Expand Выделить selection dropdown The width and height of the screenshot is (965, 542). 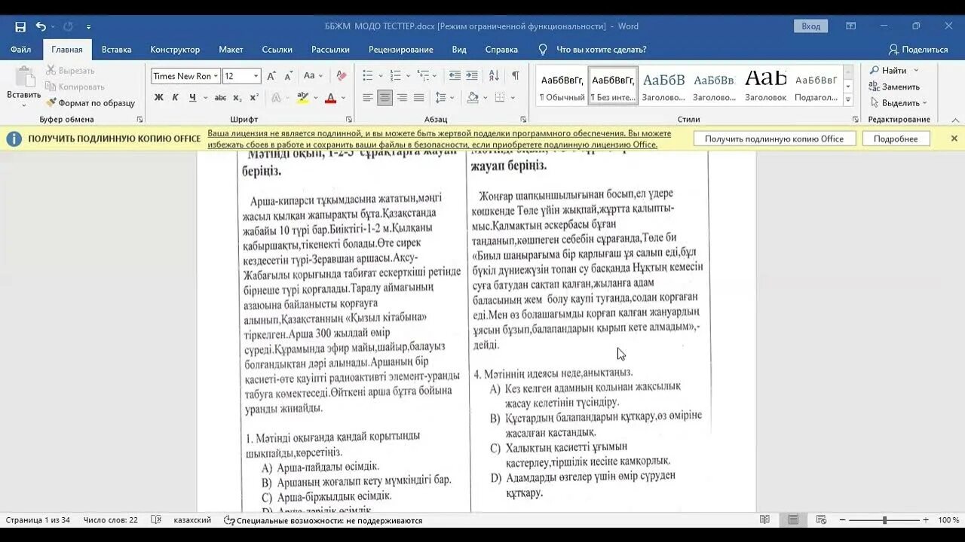(x=924, y=103)
